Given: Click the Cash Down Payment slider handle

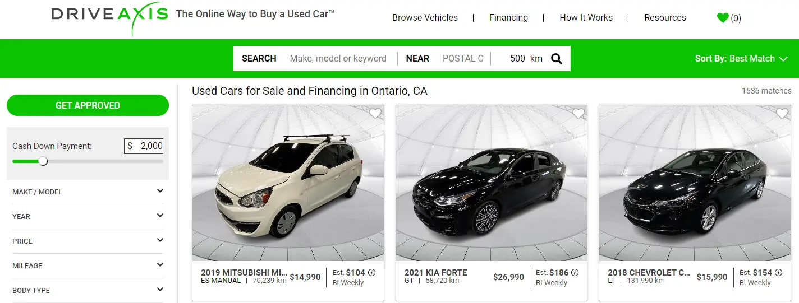Looking at the screenshot, I should 43,161.
